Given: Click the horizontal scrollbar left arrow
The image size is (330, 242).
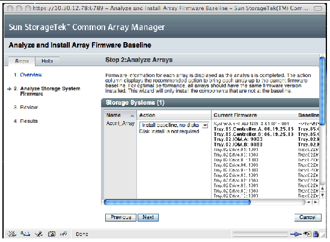Looking at the screenshot, I should pos(308,202).
